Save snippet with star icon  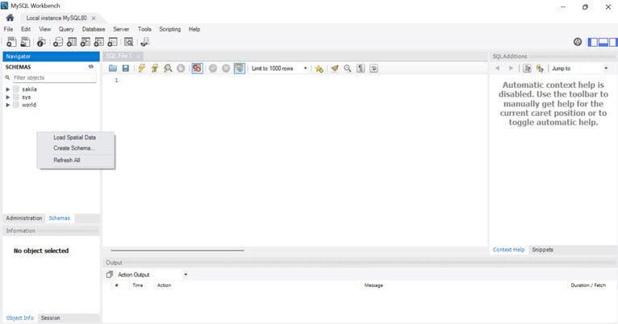[319, 69]
